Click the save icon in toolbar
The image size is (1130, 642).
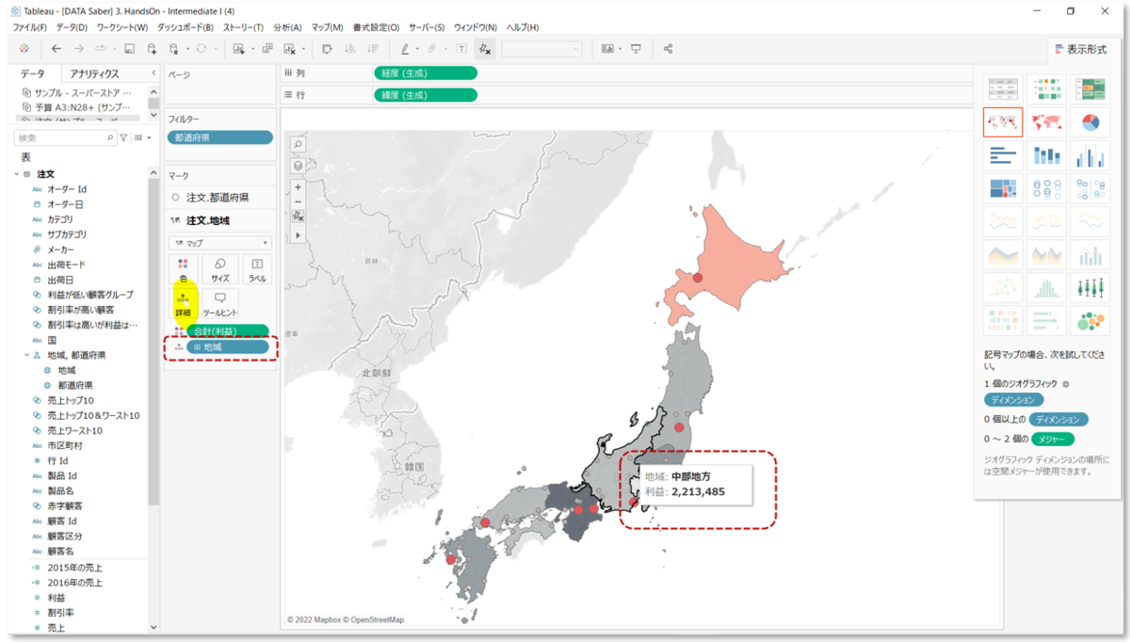[130, 48]
